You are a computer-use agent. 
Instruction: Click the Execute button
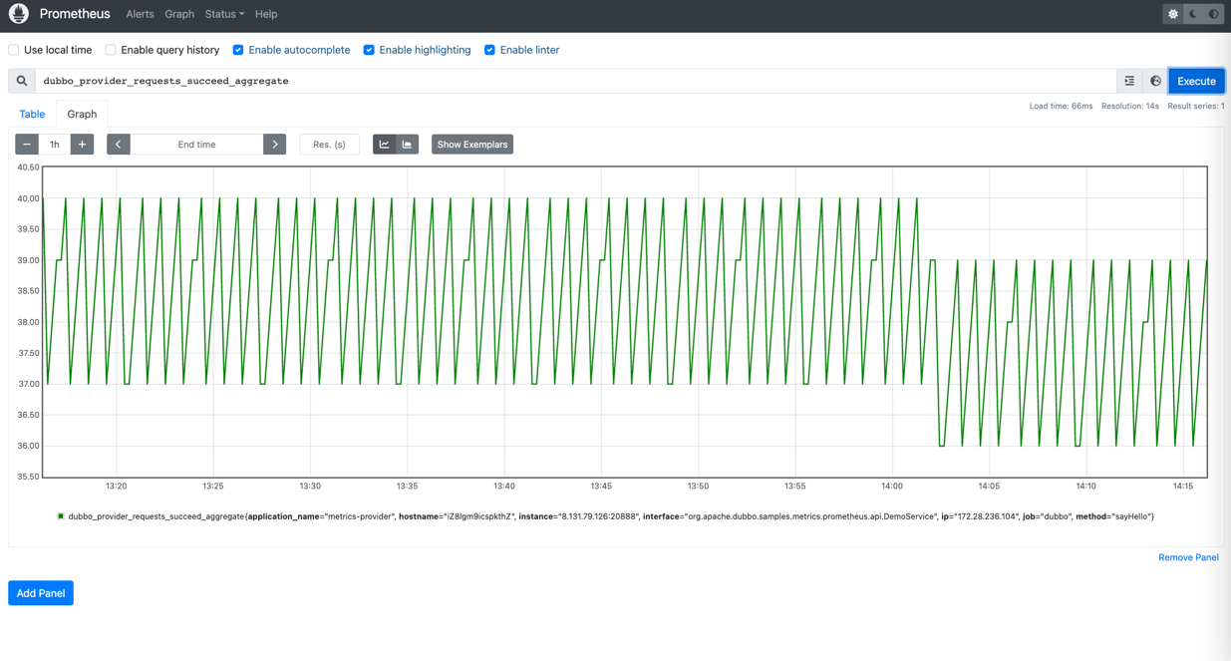pos(1196,81)
